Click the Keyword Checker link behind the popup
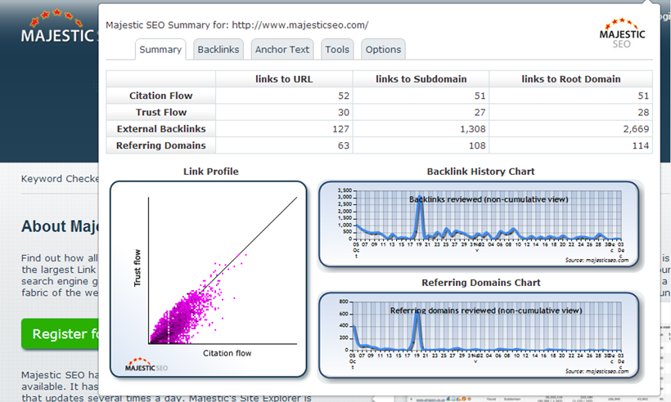 pos(60,179)
